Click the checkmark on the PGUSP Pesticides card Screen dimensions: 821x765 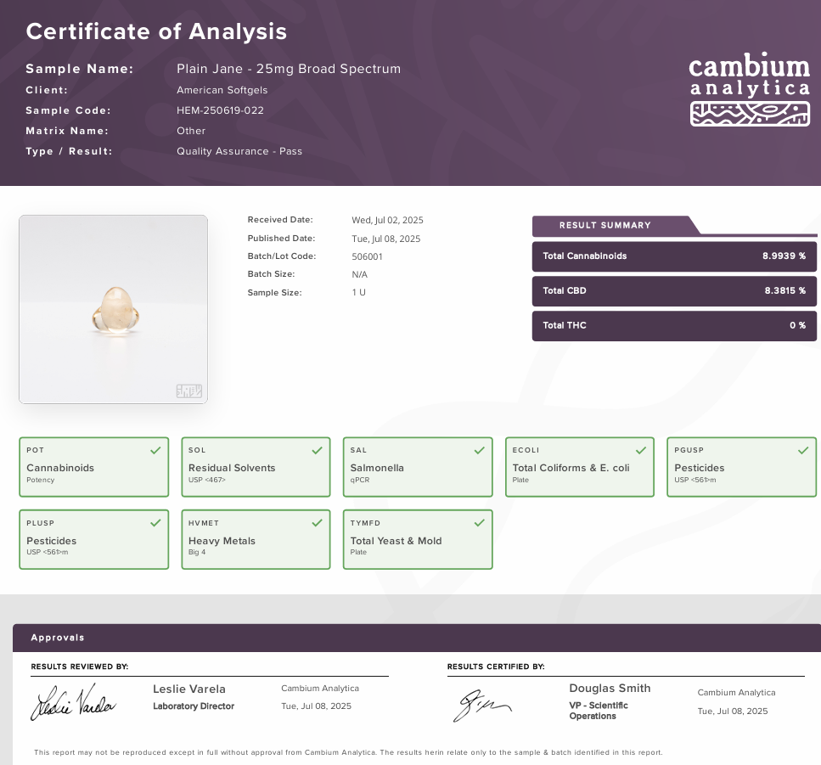coord(803,450)
